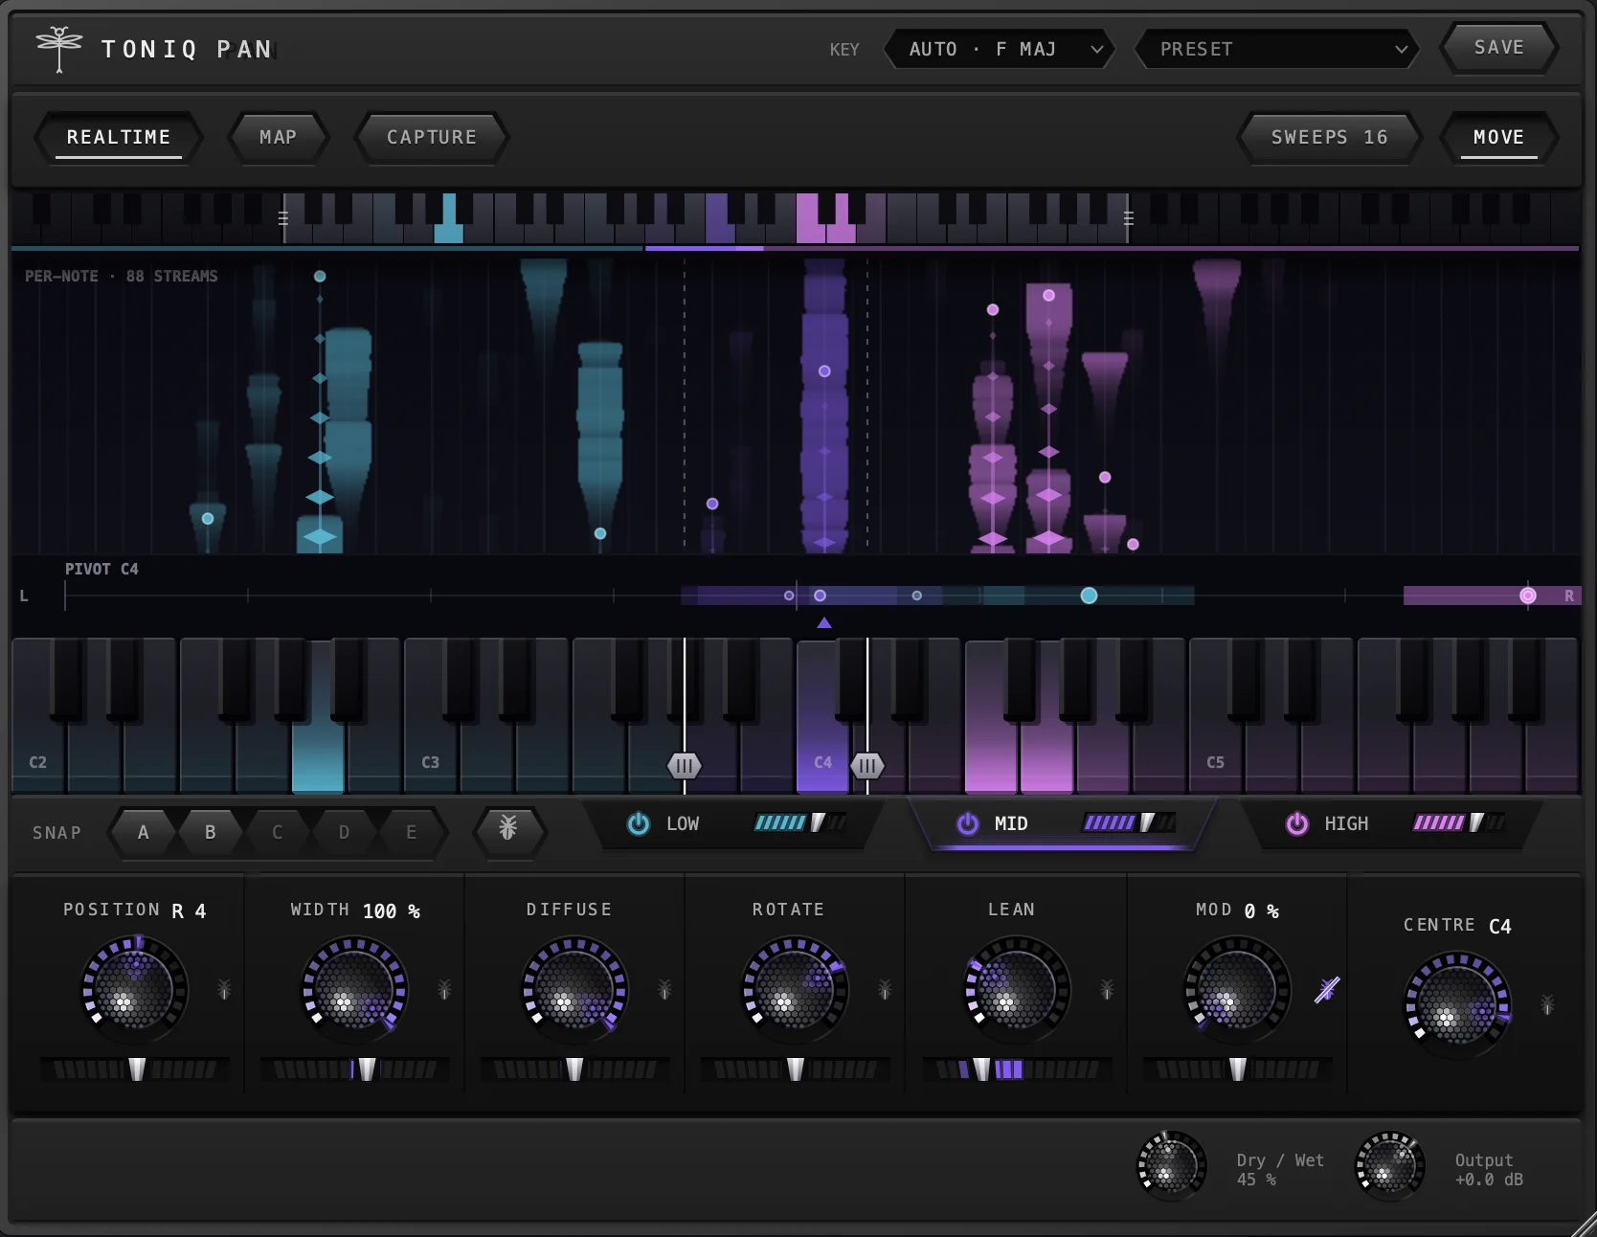1597x1237 pixels.
Task: Click the LOW band level meter slider
Action: [800, 822]
